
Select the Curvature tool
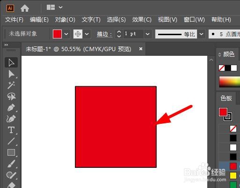tap(11, 119)
